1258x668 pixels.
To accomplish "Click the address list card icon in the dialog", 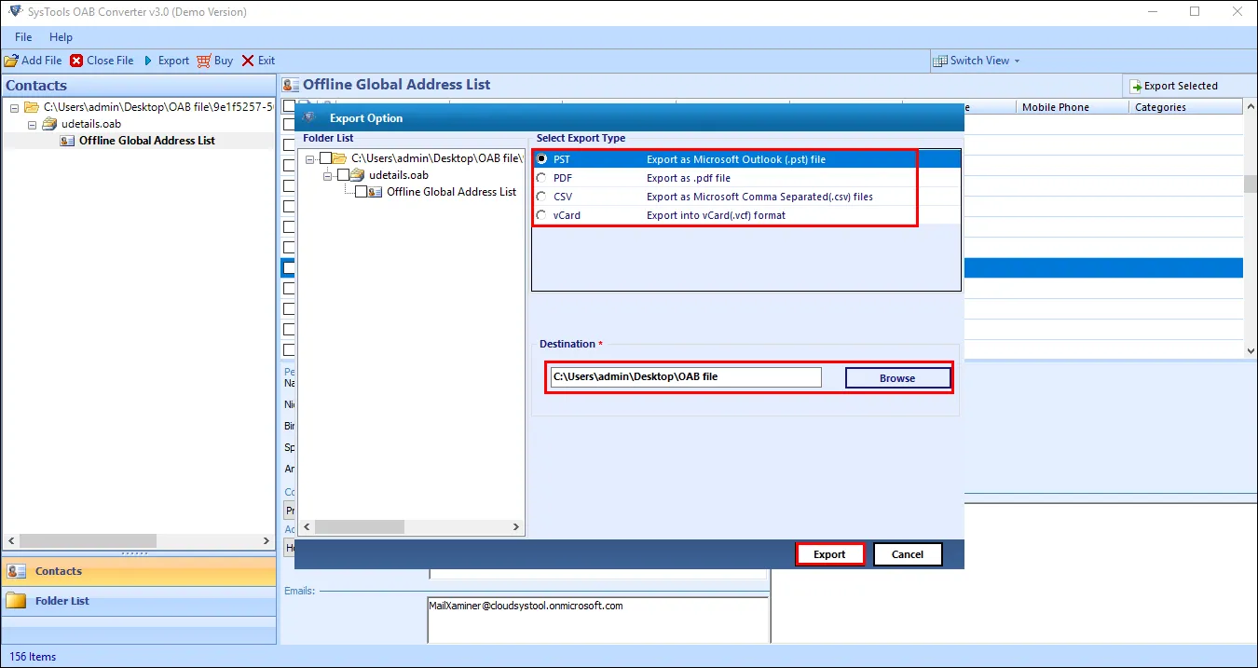I will (x=376, y=192).
